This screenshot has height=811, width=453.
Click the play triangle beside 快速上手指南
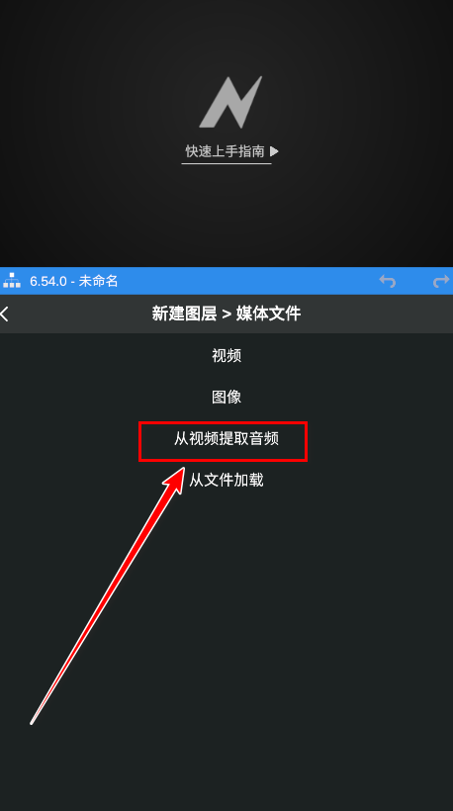[275, 151]
